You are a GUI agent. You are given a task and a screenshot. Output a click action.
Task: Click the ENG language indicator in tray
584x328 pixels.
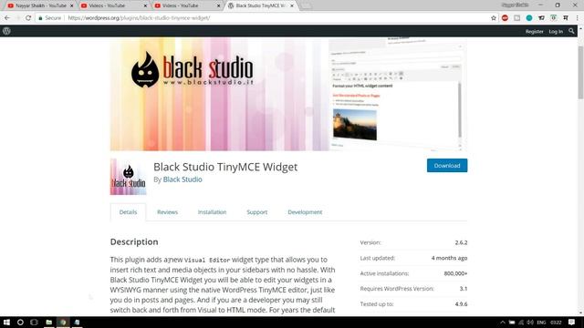541,323
